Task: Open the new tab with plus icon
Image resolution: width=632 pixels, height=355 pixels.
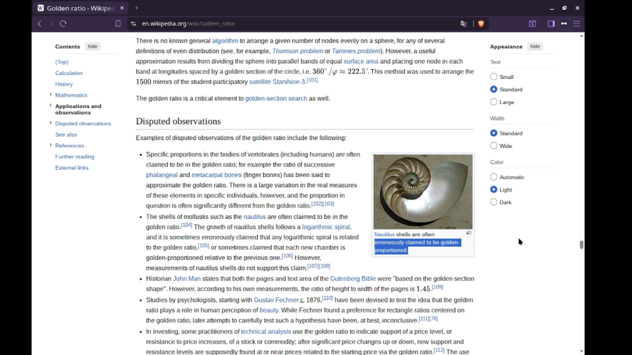Action: point(136,8)
